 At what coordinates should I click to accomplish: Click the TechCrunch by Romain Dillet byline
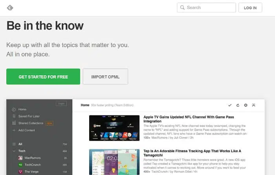[x=174, y=172]
